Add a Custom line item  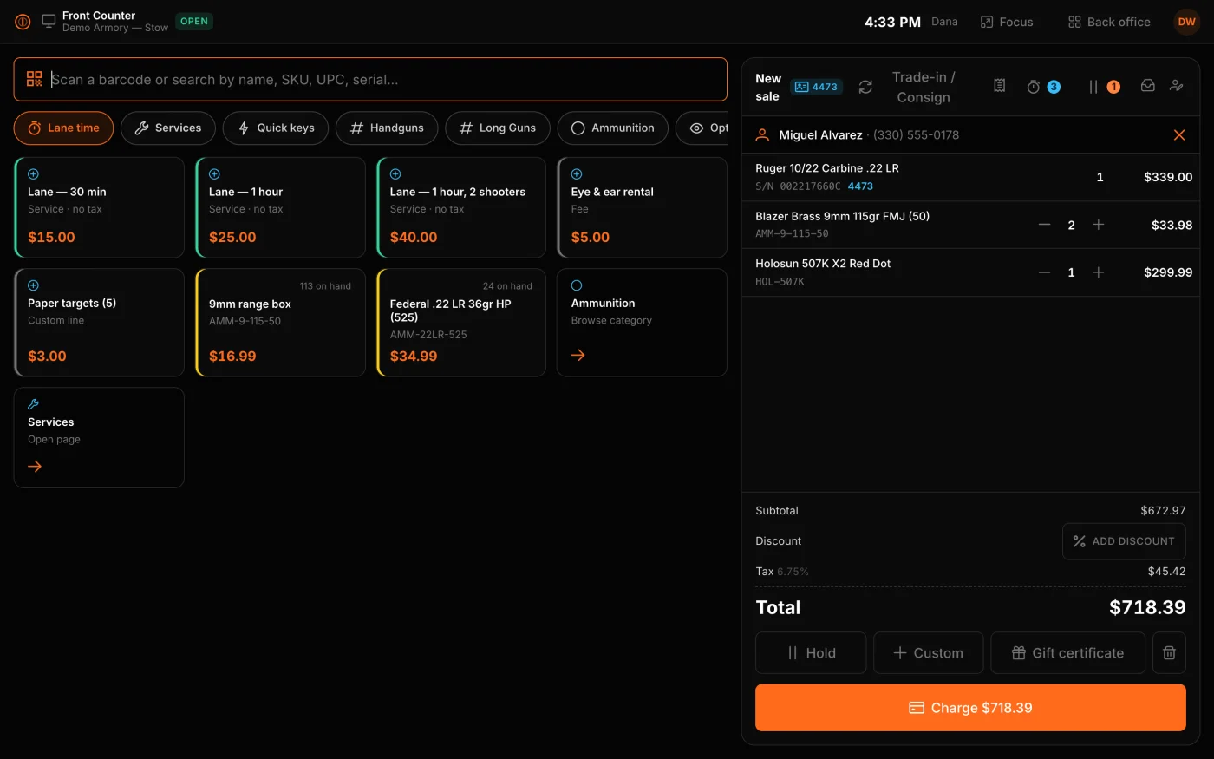pyautogui.click(x=929, y=653)
